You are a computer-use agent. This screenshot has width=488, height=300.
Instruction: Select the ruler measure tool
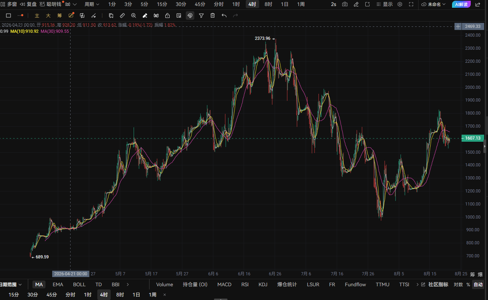[122, 16]
